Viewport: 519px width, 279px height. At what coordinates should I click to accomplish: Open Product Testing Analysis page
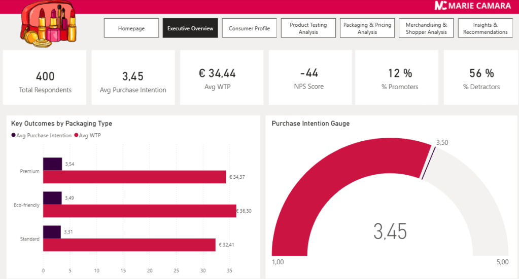[308, 28]
